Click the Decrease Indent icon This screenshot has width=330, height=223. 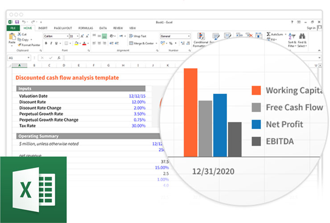pyautogui.click(x=111, y=43)
